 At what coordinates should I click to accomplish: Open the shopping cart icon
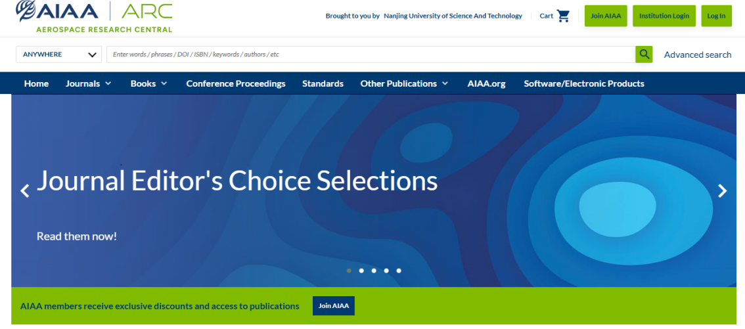click(563, 16)
